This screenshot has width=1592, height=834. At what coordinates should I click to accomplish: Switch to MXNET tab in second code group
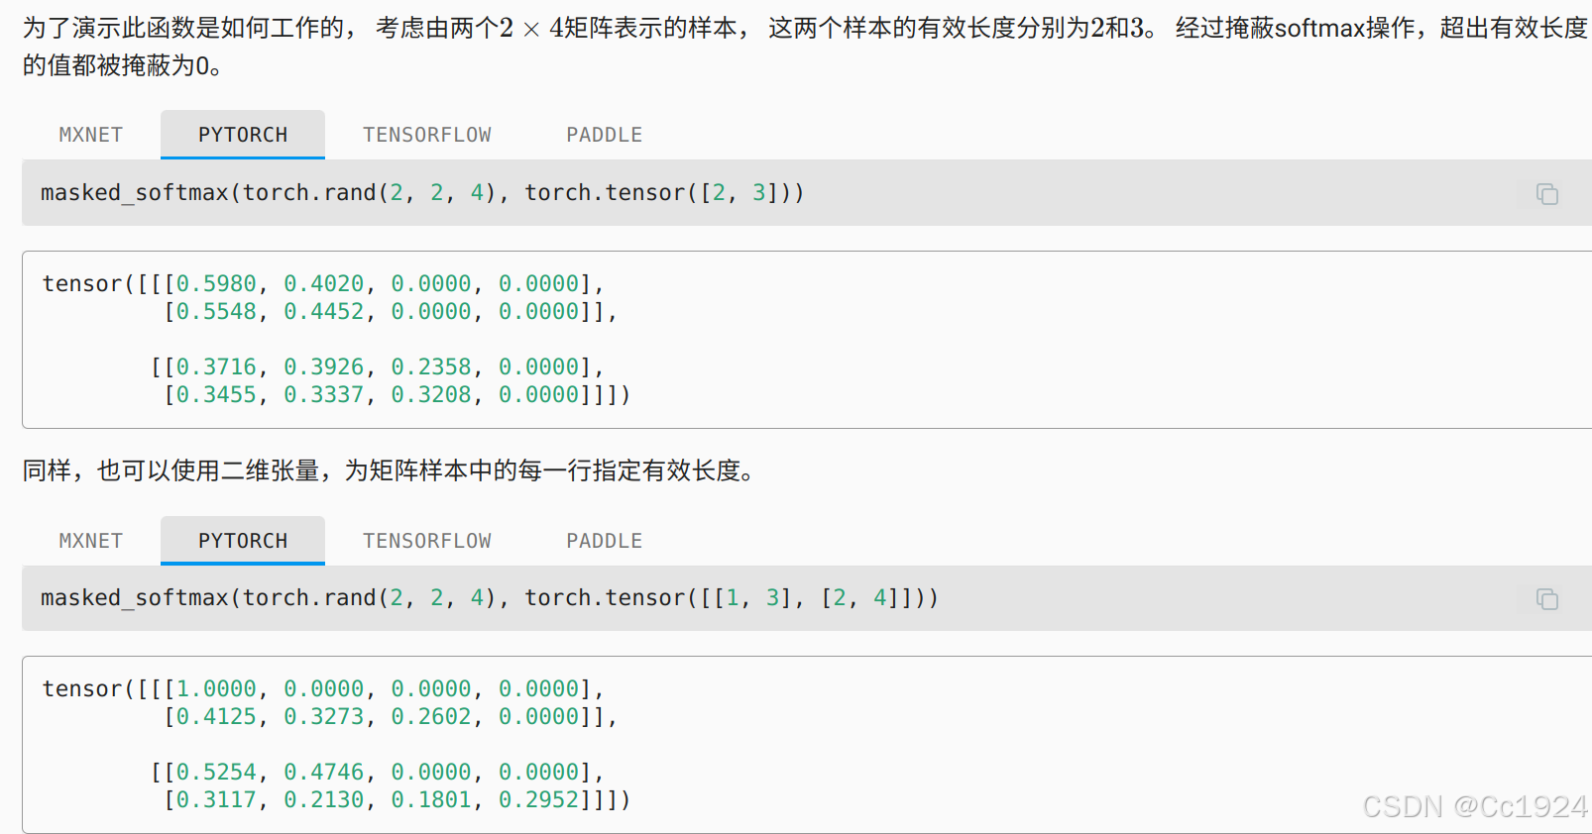91,541
